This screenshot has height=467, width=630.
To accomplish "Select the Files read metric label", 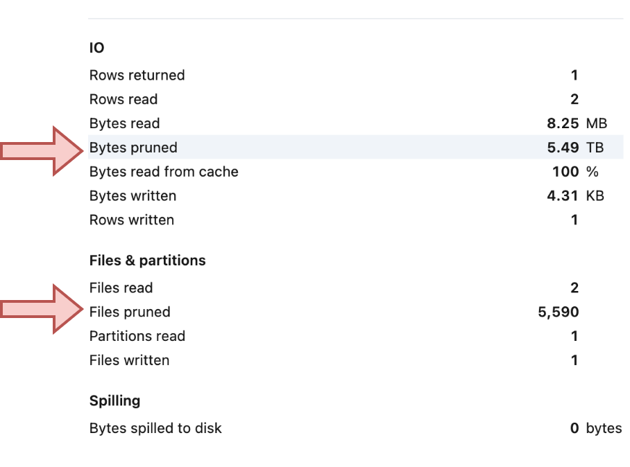I will [x=121, y=288].
